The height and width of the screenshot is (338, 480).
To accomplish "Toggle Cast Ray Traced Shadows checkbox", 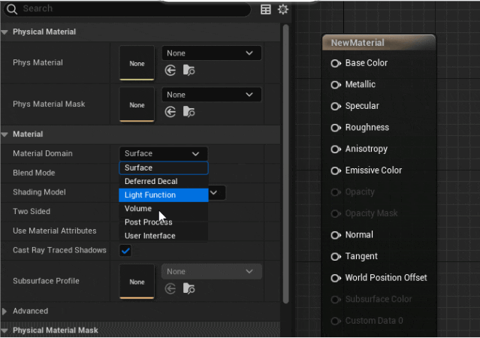I will (125, 251).
